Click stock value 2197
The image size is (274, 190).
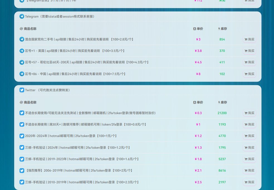click(x=222, y=182)
